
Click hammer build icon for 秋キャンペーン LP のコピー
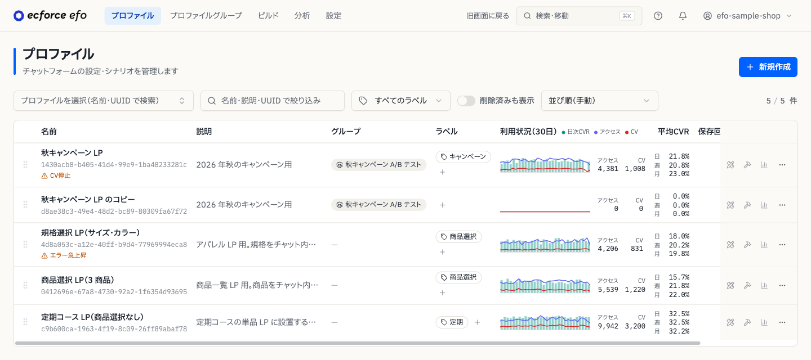point(747,205)
